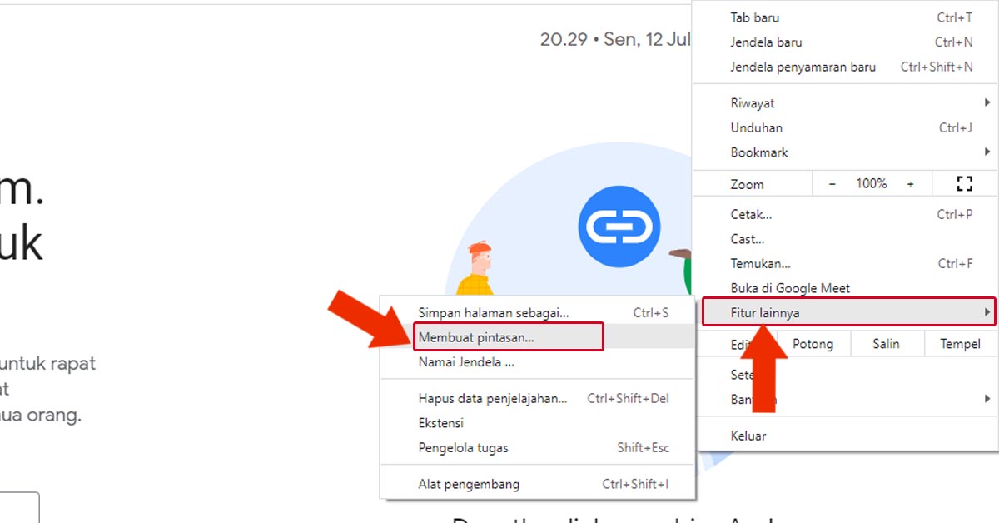Paste using the Tempel button
Image resolution: width=999 pixels, height=523 pixels.
[x=959, y=343]
